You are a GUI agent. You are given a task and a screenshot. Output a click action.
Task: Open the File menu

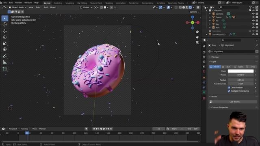coord(5,3)
